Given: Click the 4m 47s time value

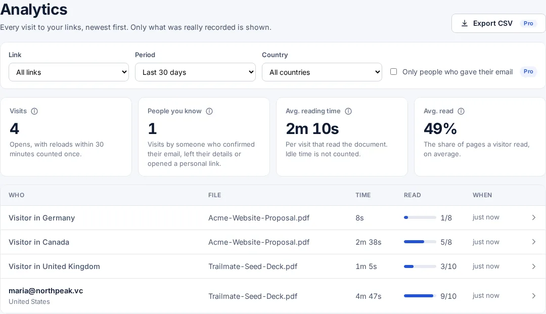Looking at the screenshot, I should (x=369, y=296).
